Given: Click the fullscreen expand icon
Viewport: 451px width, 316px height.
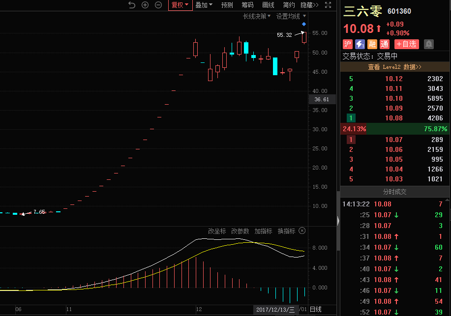Looking at the screenshot, I should pos(328,5).
